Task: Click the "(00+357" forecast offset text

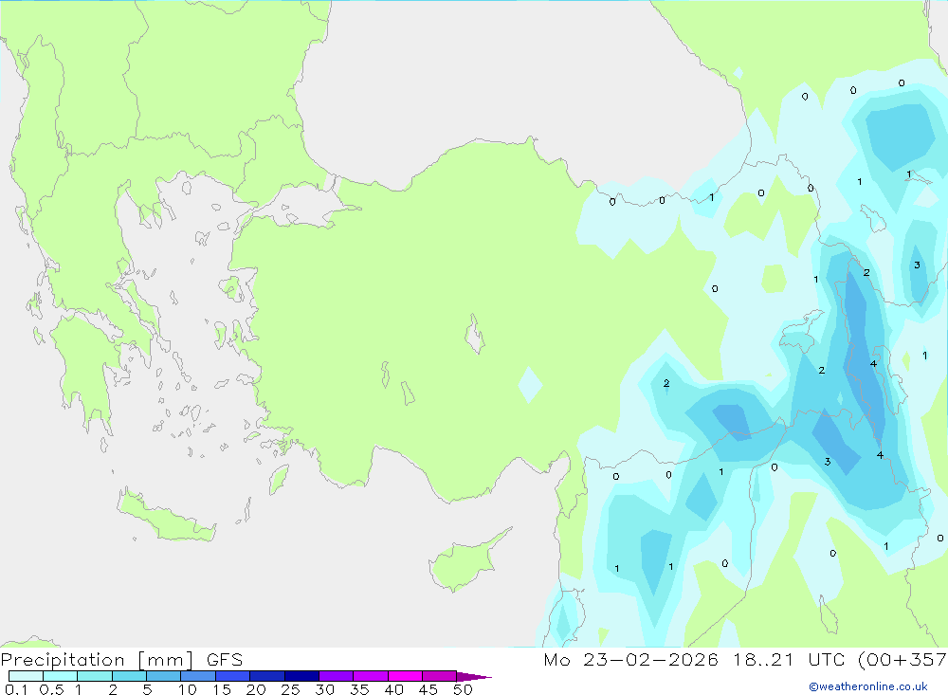Action: click(x=902, y=659)
